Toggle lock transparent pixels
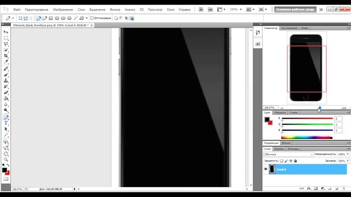Screen dimensions: 351x197 click(281, 161)
